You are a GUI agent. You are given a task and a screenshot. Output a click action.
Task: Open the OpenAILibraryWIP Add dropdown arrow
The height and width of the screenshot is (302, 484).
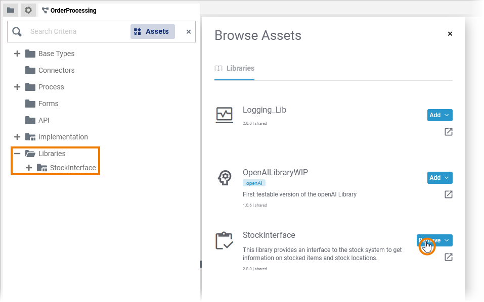(447, 178)
